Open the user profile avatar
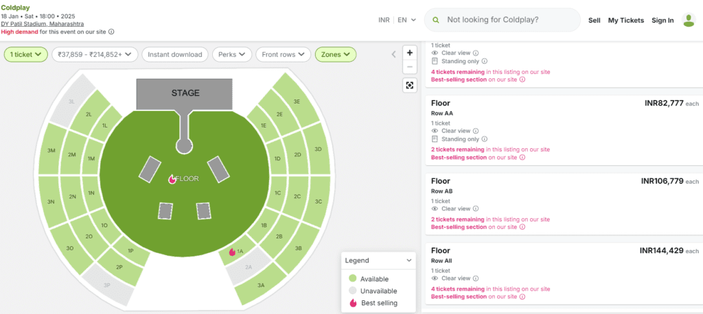This screenshot has width=703, height=314. (689, 20)
